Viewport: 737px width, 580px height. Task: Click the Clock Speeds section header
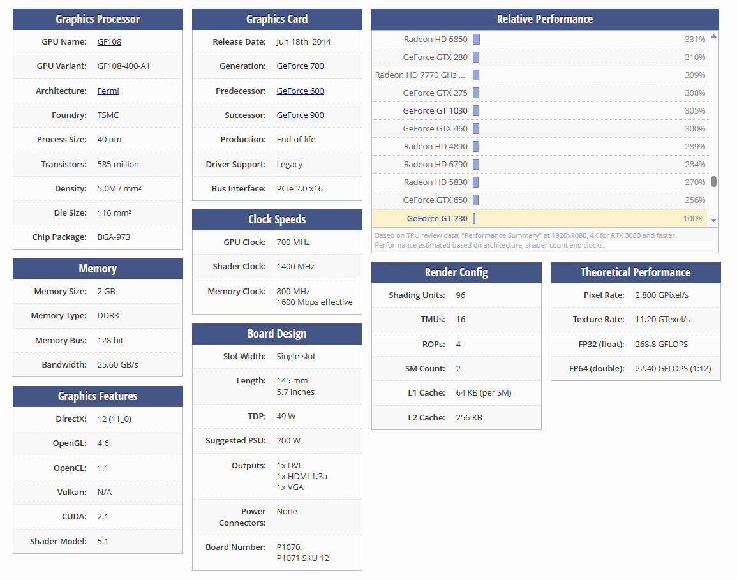pyautogui.click(x=277, y=219)
